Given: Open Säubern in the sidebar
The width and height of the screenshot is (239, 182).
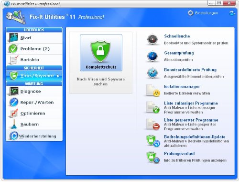Looking at the screenshot, I should (x=34, y=124).
